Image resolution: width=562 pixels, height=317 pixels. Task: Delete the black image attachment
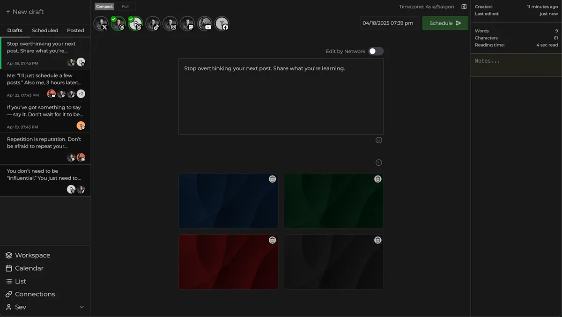click(x=377, y=240)
